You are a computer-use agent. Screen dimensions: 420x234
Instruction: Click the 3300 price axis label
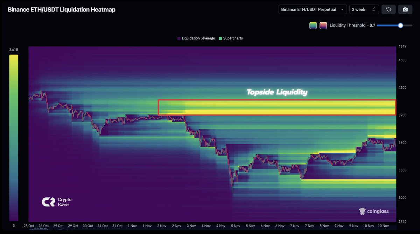point(402,170)
